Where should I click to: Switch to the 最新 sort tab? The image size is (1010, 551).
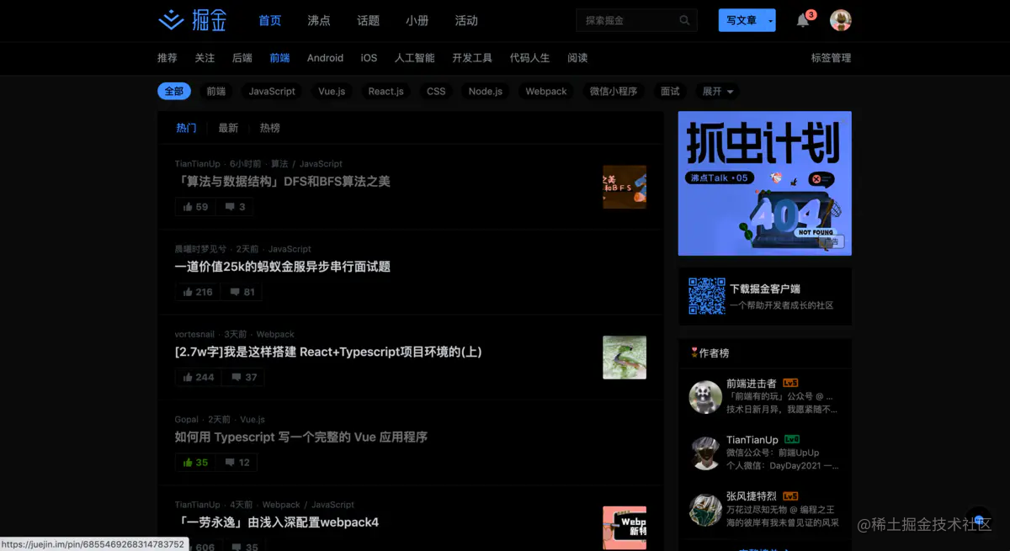coord(228,128)
